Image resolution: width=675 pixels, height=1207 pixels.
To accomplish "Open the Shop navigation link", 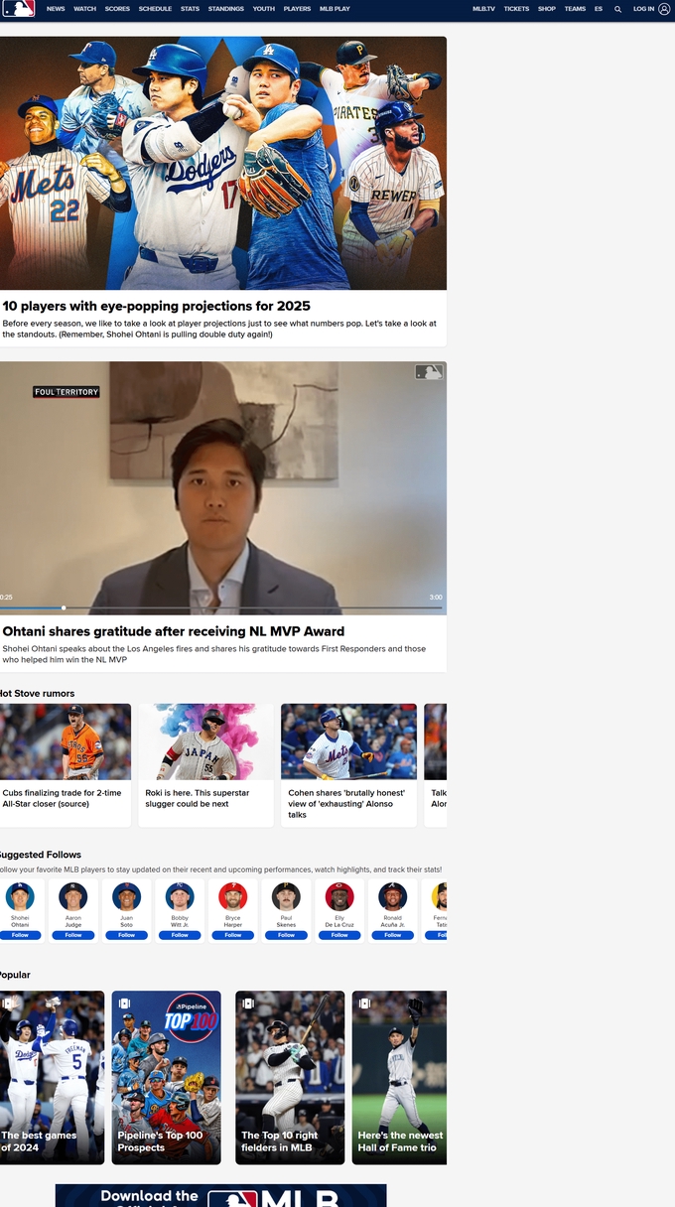I will [547, 9].
